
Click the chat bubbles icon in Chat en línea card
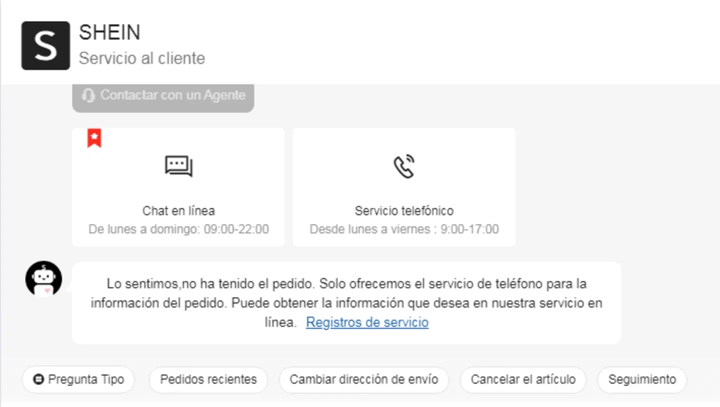(178, 166)
